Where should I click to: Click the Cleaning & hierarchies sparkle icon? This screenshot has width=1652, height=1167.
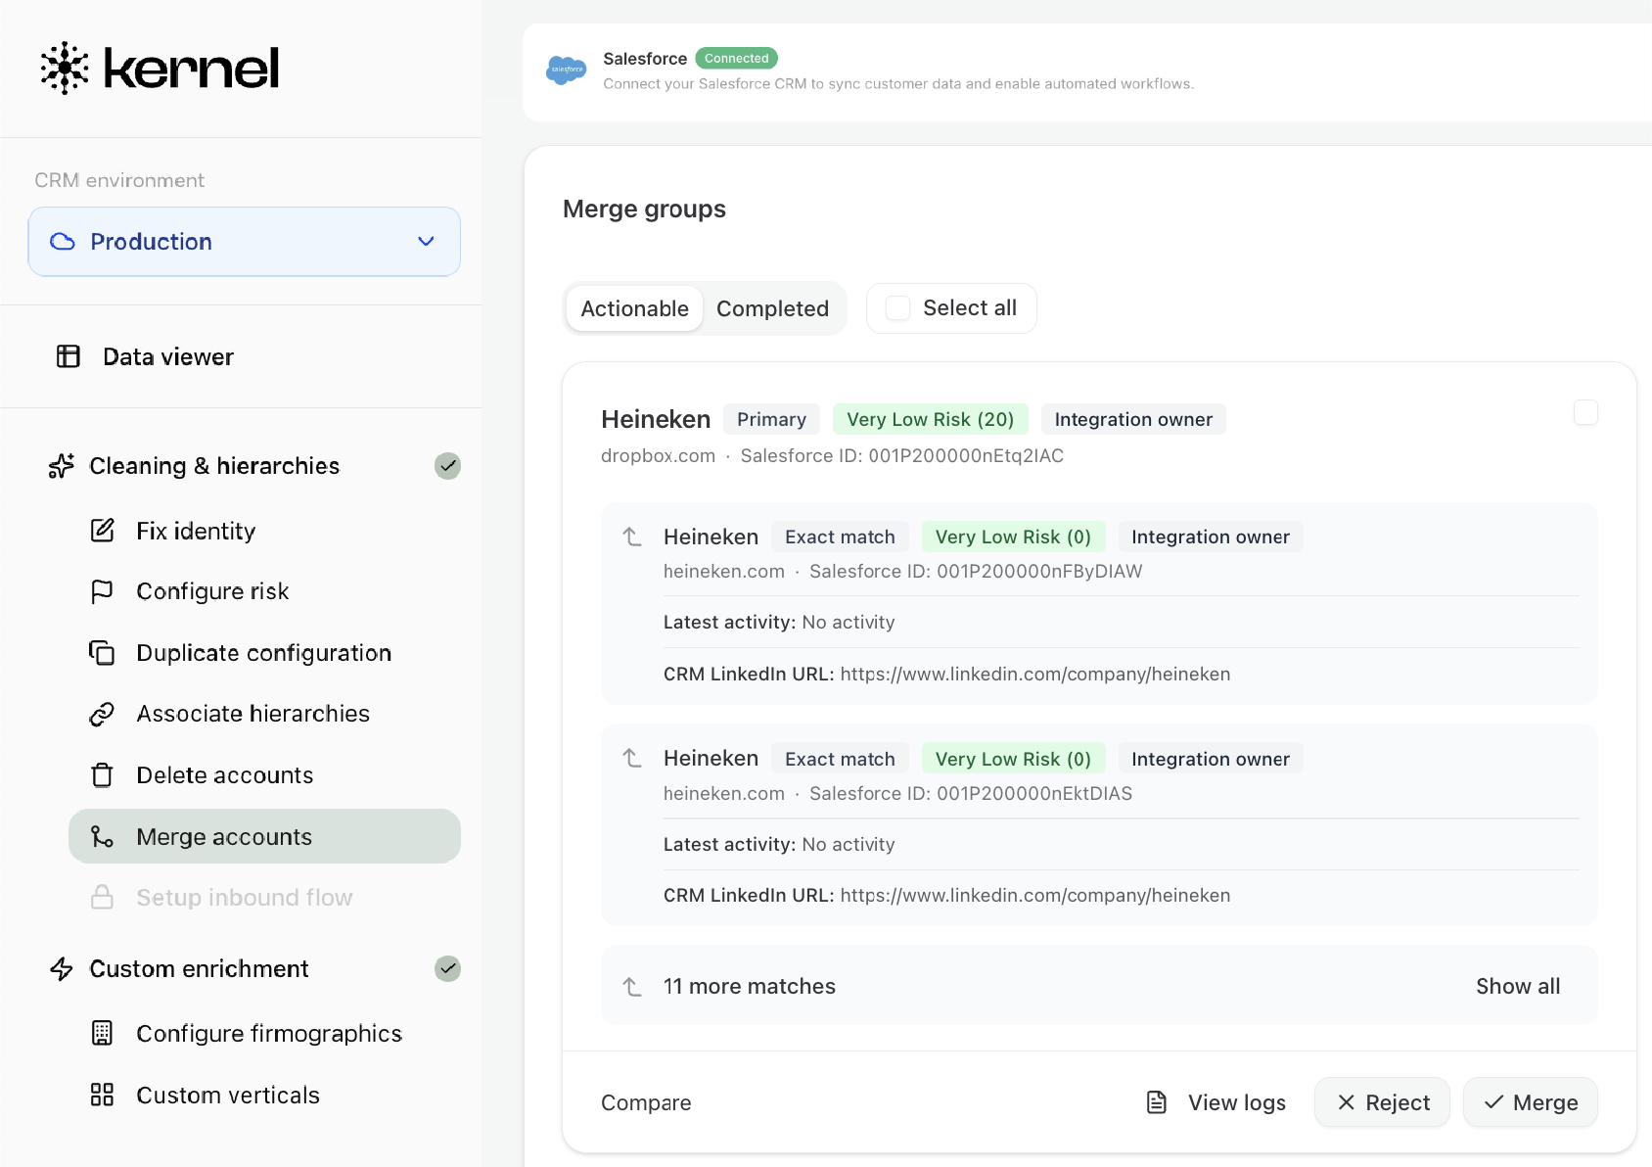click(x=62, y=466)
